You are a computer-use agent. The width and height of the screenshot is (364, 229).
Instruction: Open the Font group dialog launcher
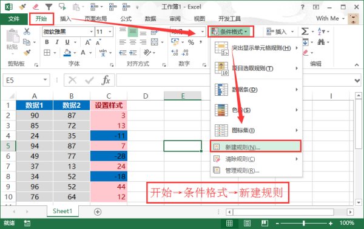(112, 65)
